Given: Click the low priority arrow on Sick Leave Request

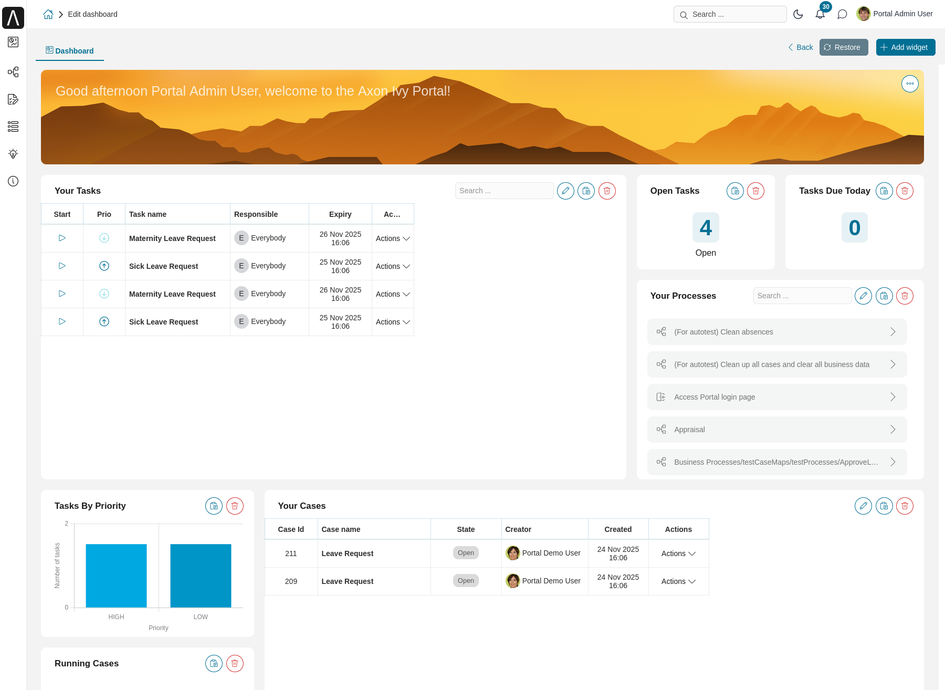Looking at the screenshot, I should tap(104, 266).
